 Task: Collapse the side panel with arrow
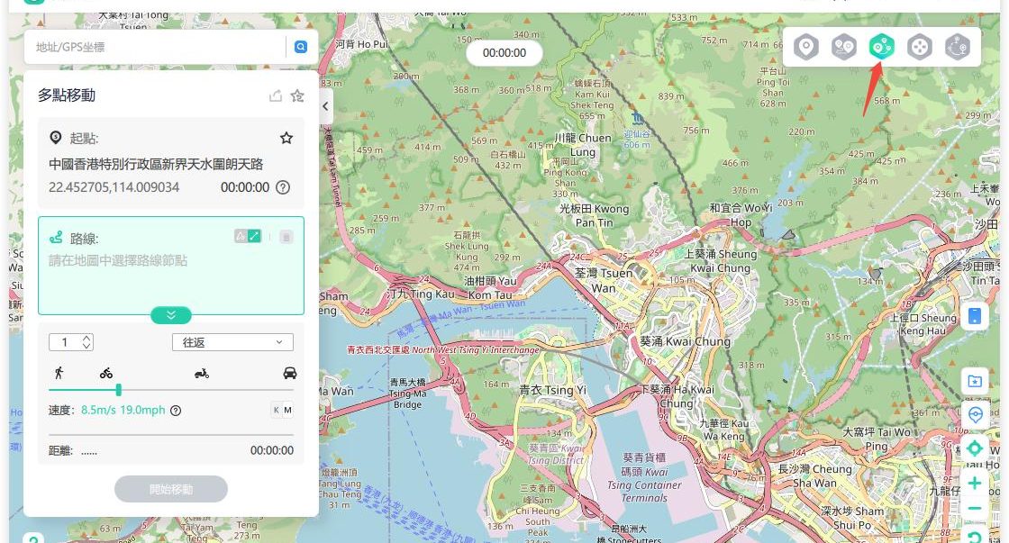[x=325, y=106]
